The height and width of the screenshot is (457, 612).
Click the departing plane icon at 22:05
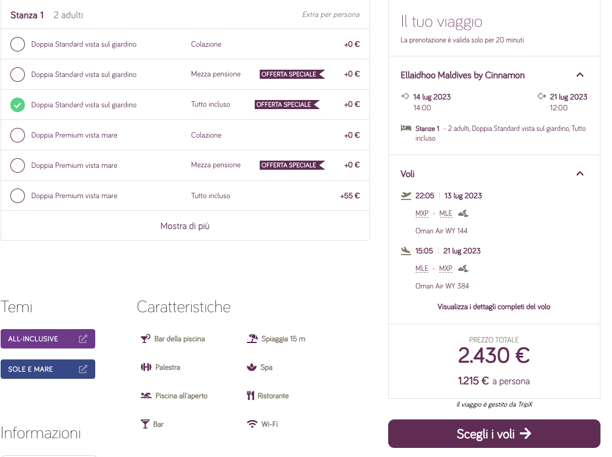(406, 195)
